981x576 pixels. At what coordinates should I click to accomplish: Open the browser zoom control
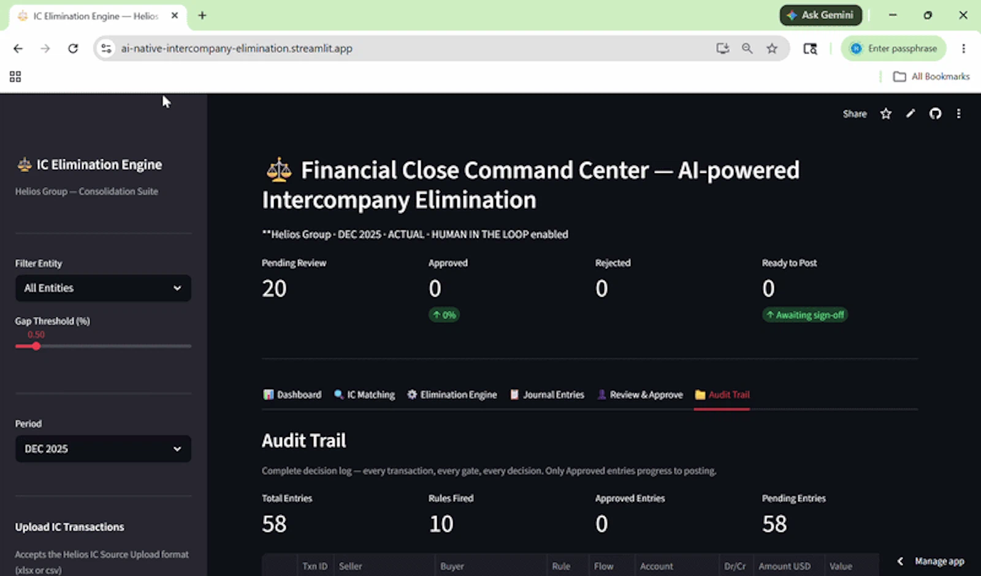[747, 48]
